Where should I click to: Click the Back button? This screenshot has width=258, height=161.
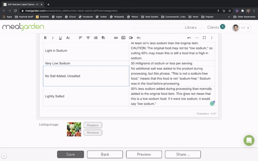point(105,155)
